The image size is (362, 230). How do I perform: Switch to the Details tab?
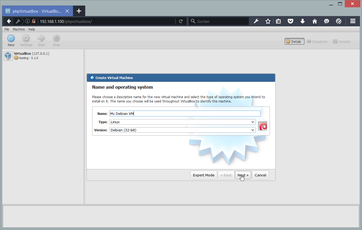tap(294, 42)
